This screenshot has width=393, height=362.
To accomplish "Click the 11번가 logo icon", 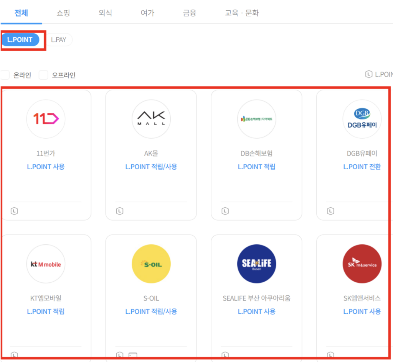I will [46, 119].
